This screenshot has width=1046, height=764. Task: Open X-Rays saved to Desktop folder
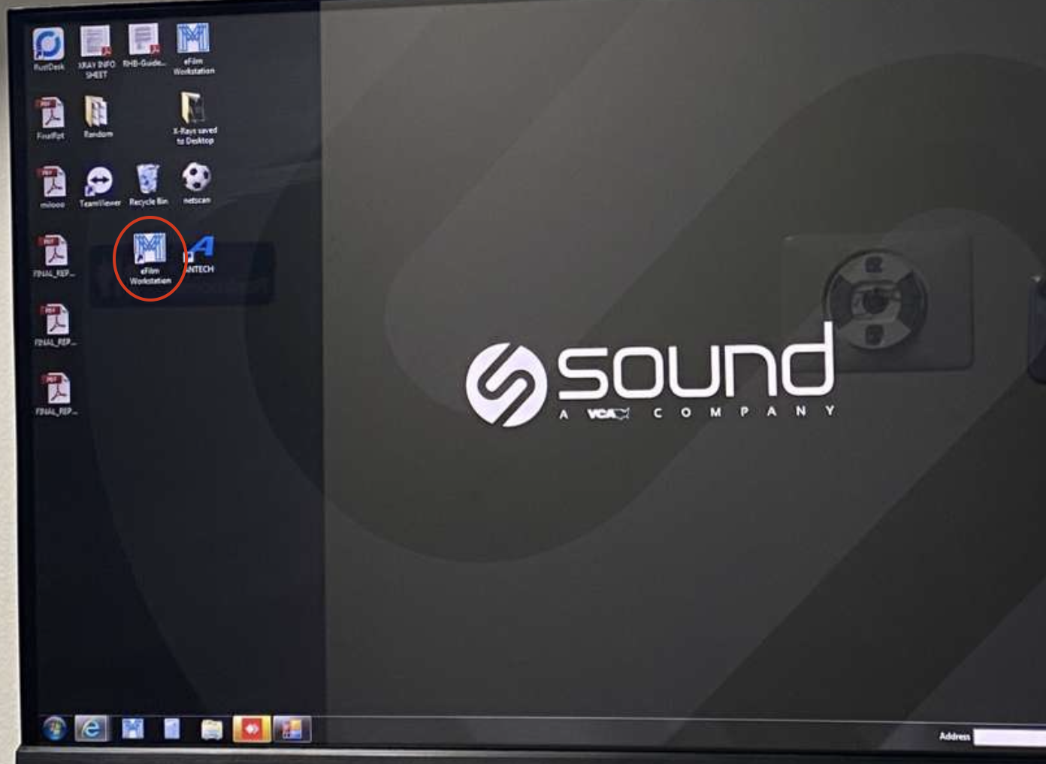[x=195, y=118]
